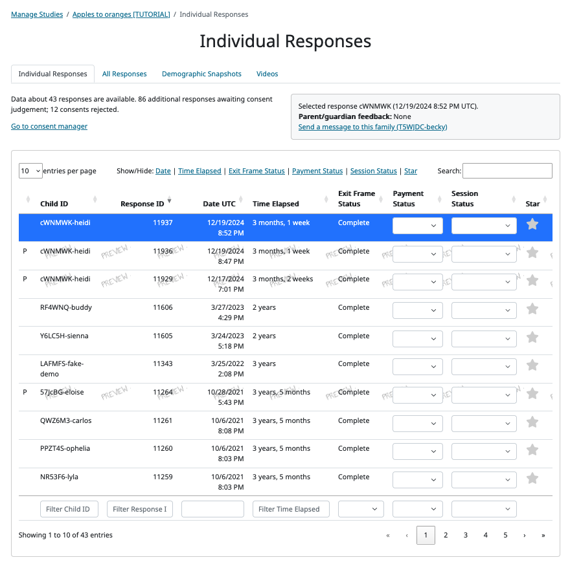Toggle Payment Status column visibility
Screen dimensions: 570x564
pos(317,171)
